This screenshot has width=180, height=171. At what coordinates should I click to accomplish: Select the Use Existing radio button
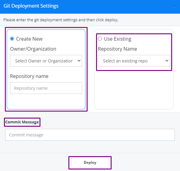click(x=100, y=39)
